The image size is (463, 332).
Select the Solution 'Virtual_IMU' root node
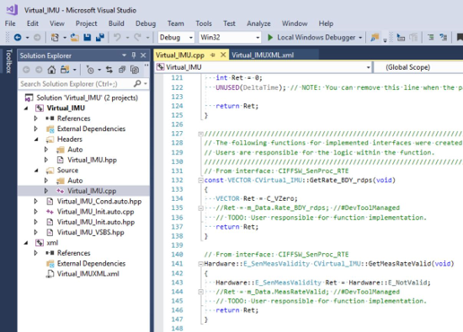click(87, 98)
